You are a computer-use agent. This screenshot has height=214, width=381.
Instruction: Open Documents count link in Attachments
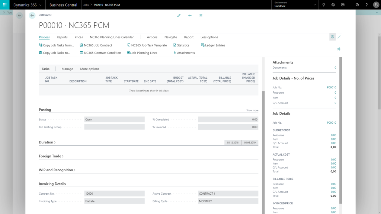point(335,68)
